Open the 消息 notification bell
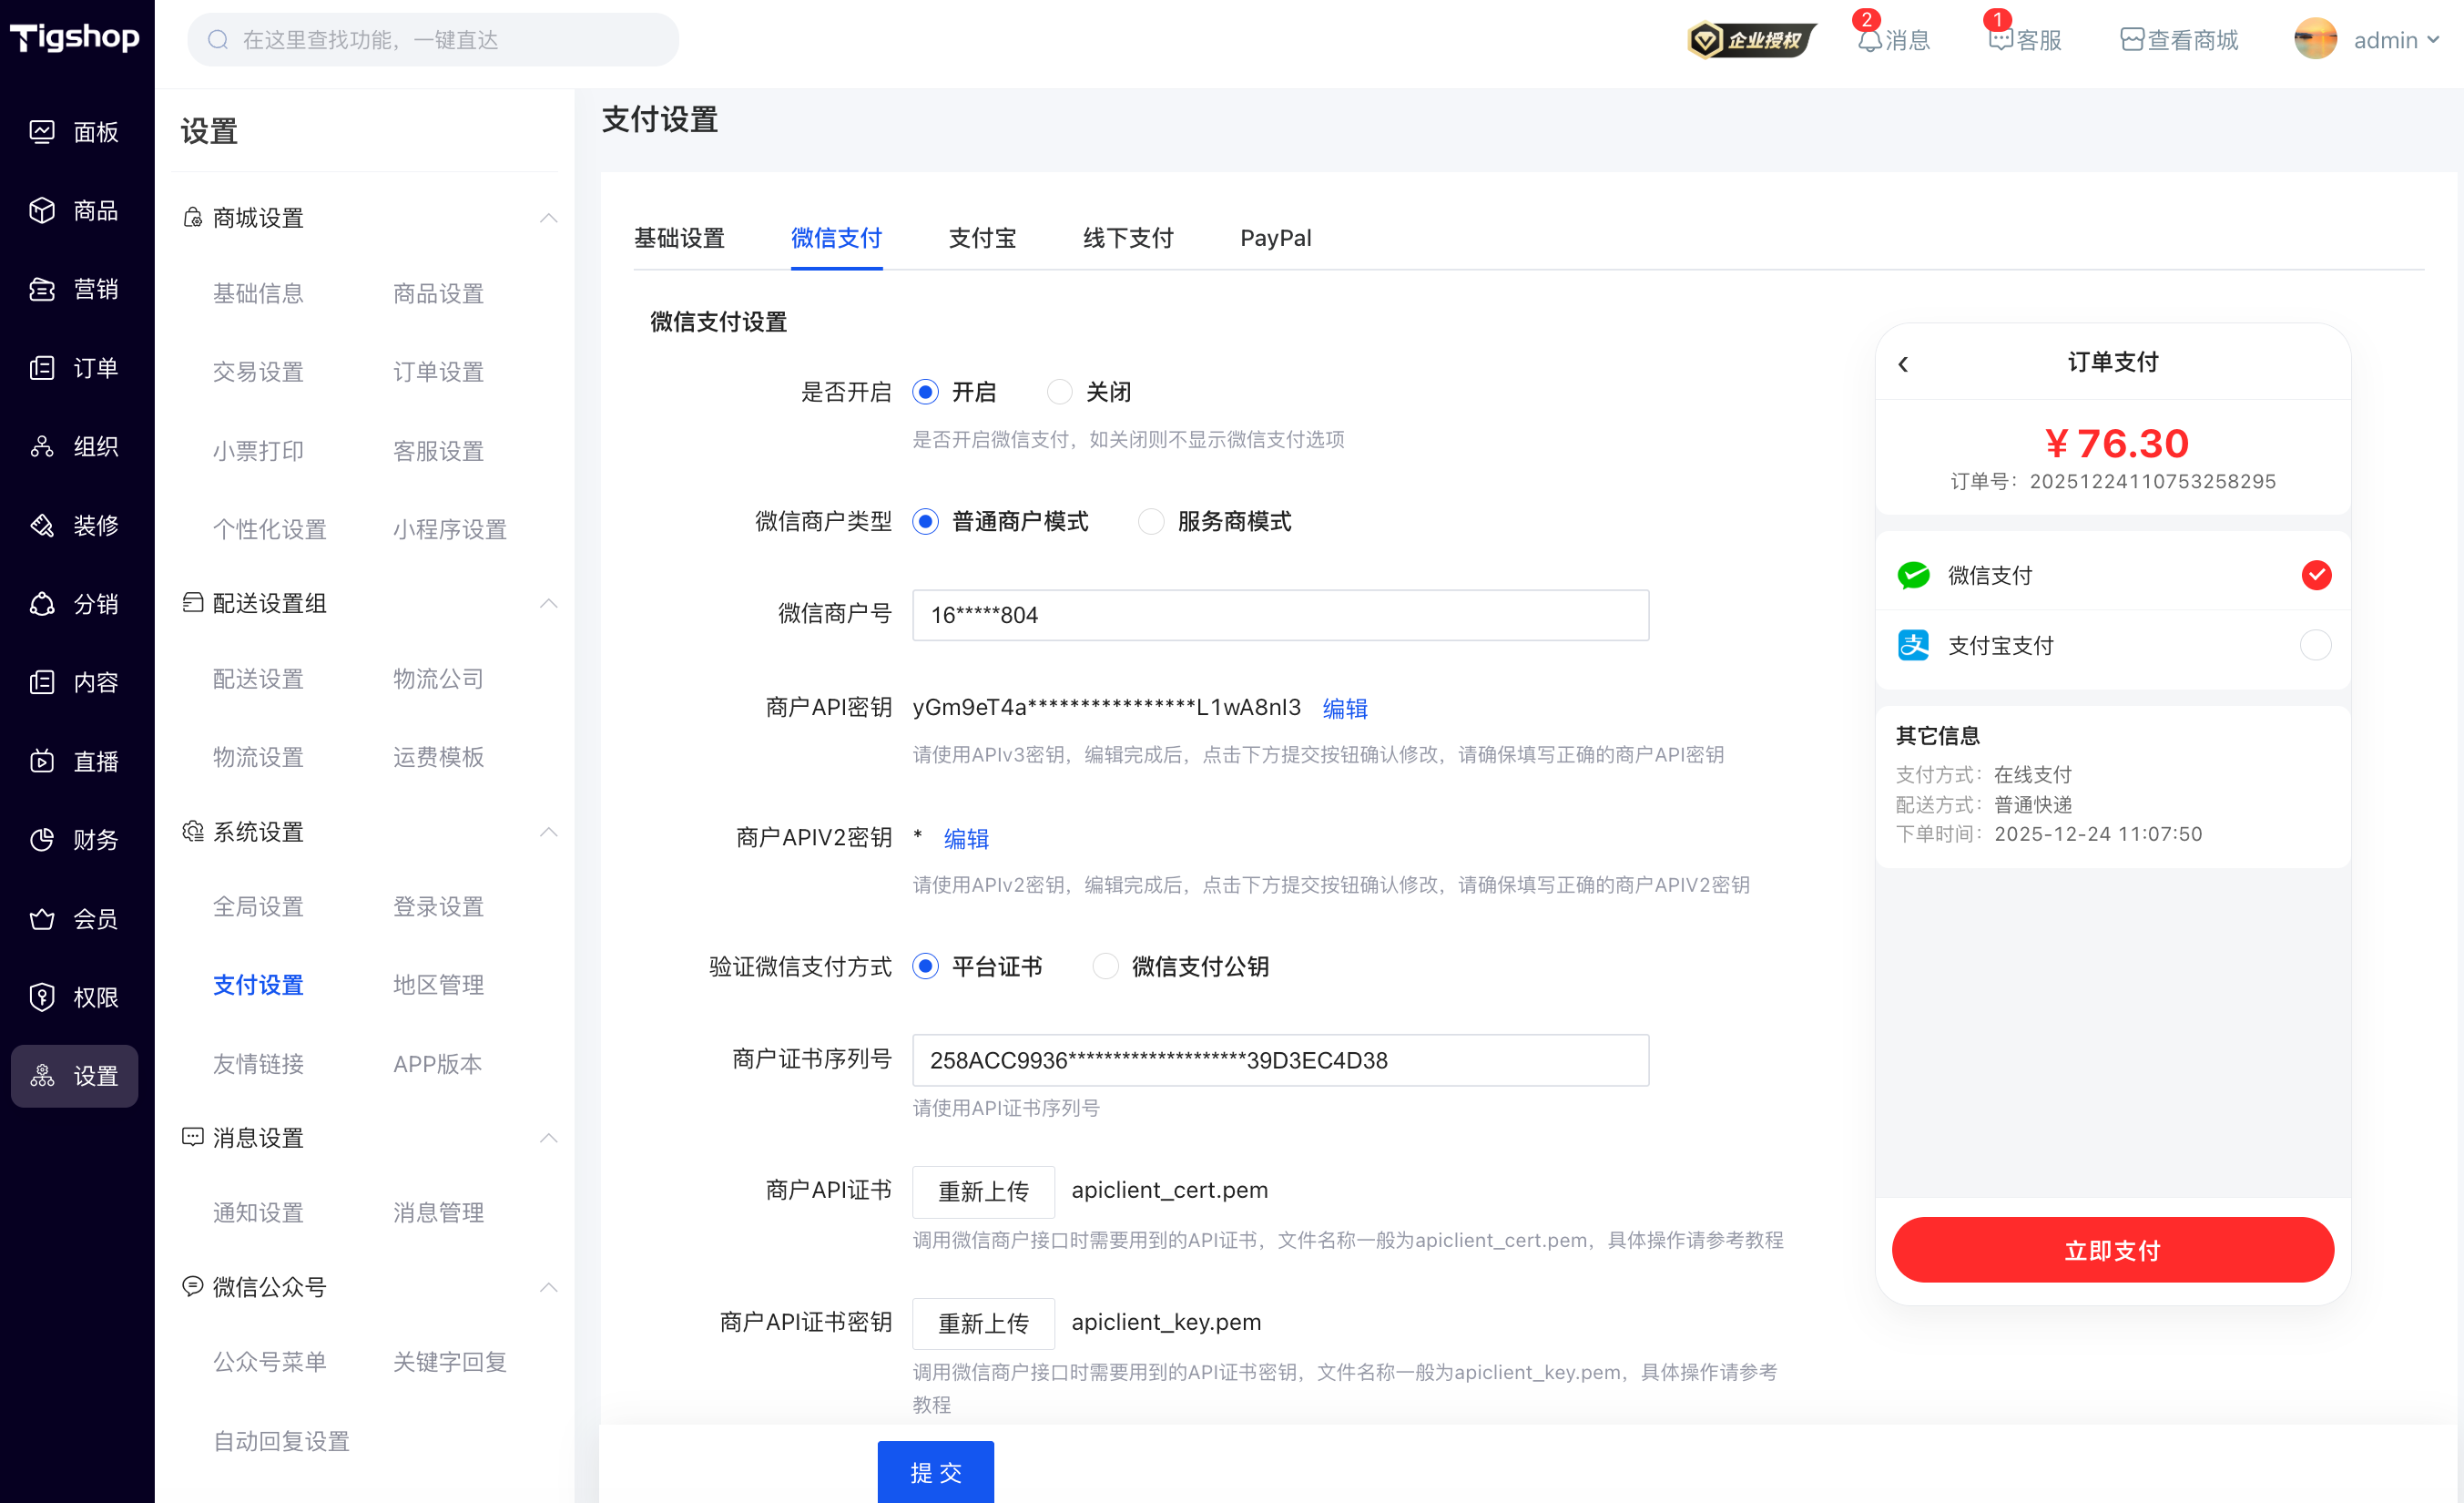Viewport: 2464px width, 1503px height. click(x=1869, y=40)
